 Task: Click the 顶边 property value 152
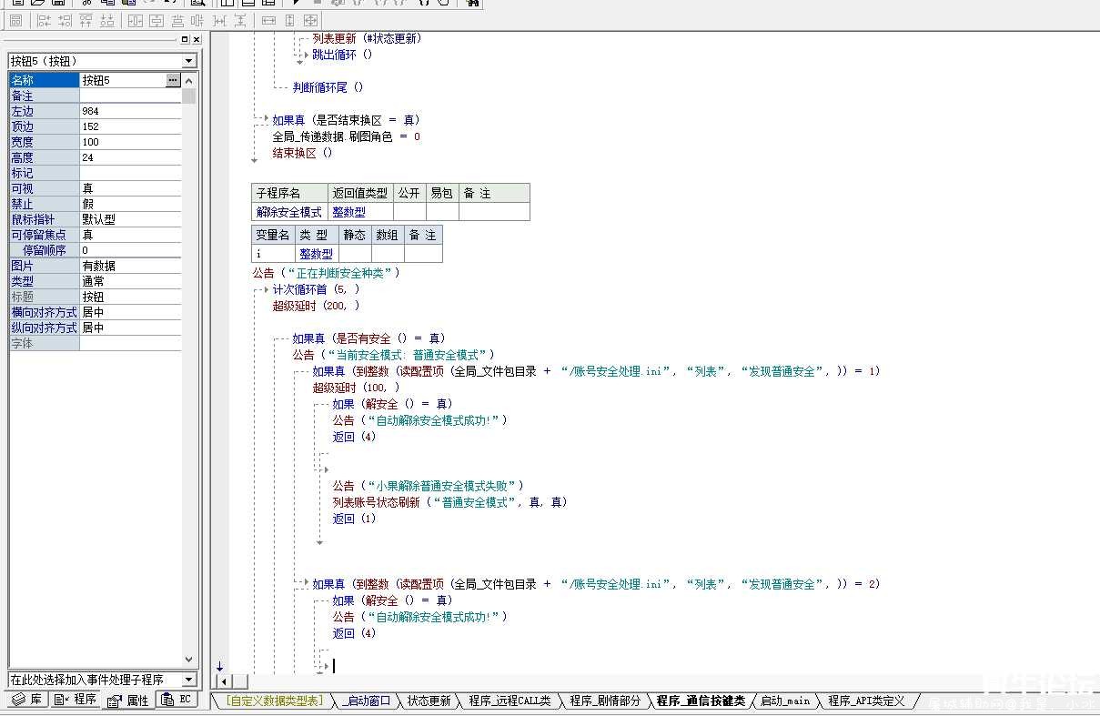coord(131,126)
